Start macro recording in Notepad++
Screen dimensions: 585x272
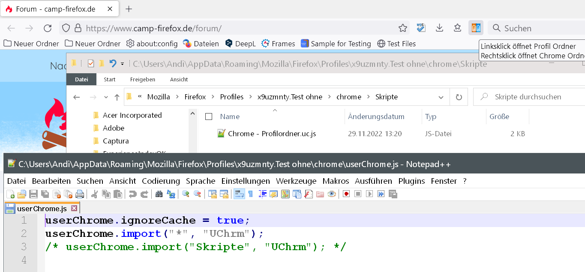pyautogui.click(x=346, y=194)
